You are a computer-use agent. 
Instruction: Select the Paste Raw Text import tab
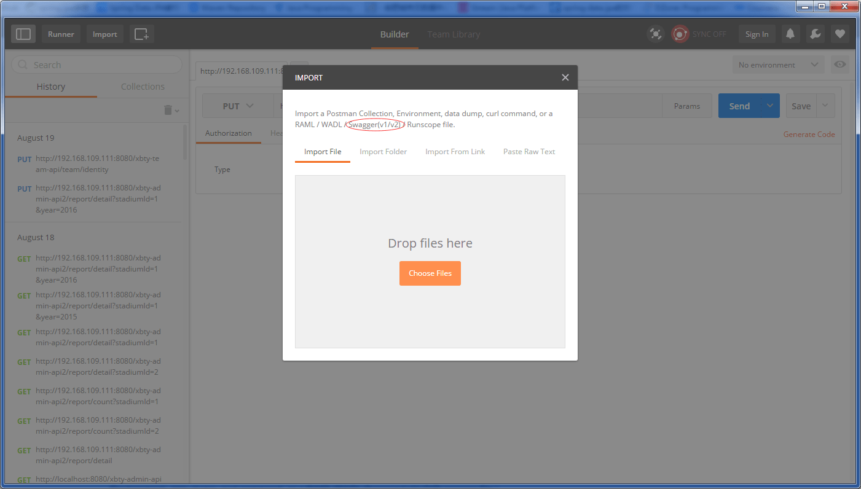click(529, 151)
